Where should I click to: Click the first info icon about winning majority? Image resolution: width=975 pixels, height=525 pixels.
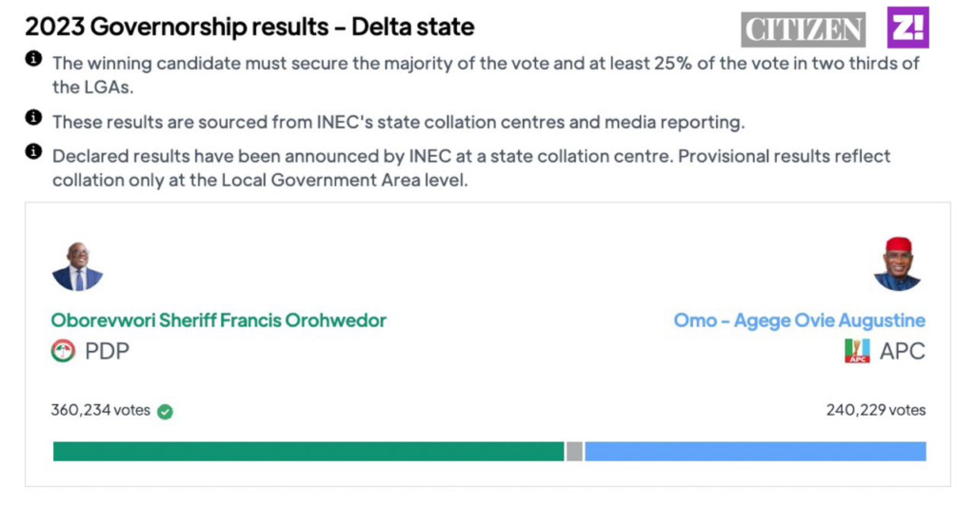33,59
